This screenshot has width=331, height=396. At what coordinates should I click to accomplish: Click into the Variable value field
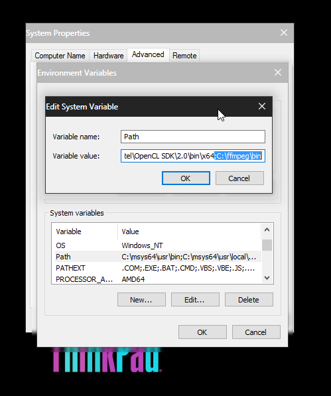coord(193,156)
